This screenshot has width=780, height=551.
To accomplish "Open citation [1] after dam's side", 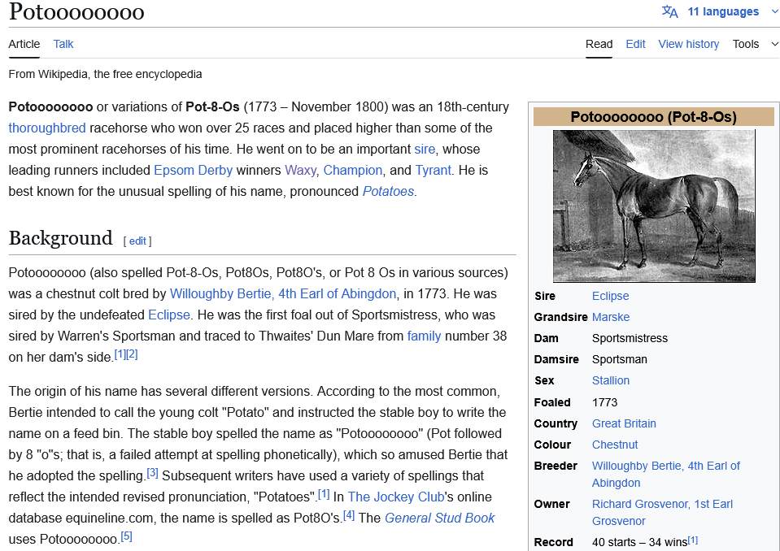I will pos(120,354).
